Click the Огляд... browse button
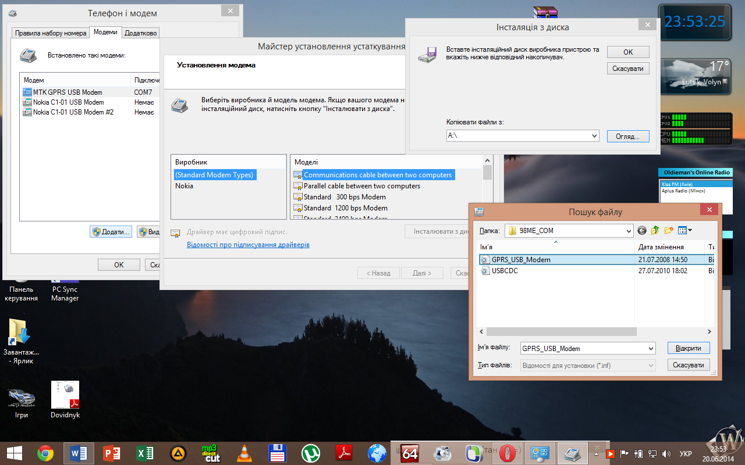Image resolution: width=745 pixels, height=465 pixels. coord(628,136)
